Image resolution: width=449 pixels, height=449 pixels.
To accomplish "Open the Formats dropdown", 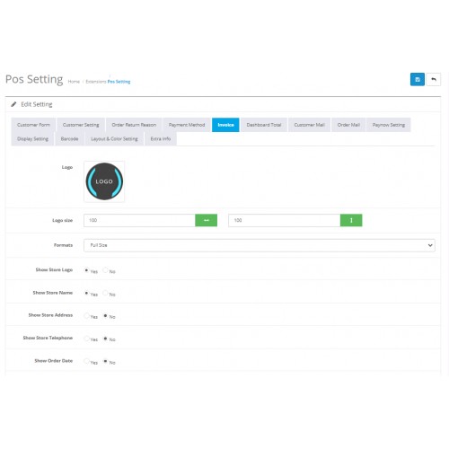I will pos(260,245).
